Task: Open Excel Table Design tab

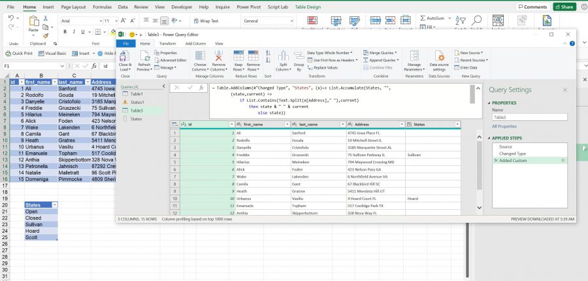Action: tap(308, 7)
